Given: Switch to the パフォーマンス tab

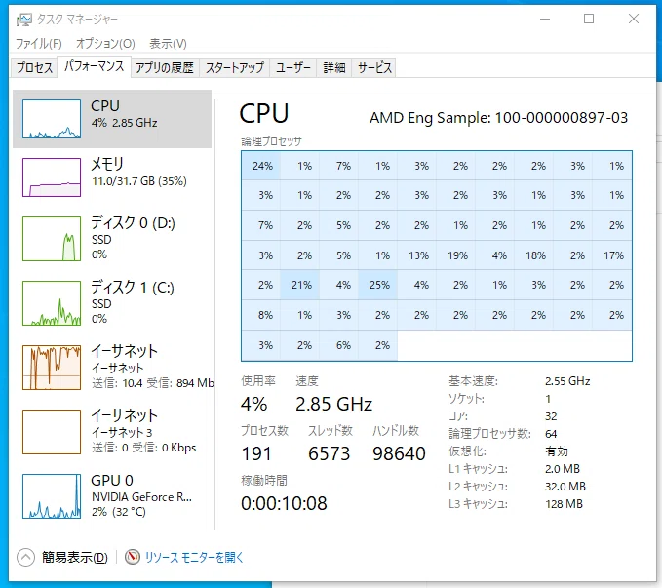Looking at the screenshot, I should pos(95,66).
